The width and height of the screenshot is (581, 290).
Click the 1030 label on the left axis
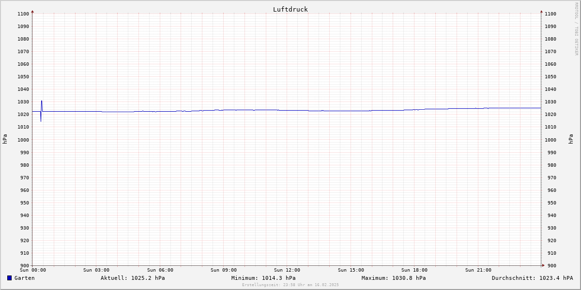pos(23,102)
